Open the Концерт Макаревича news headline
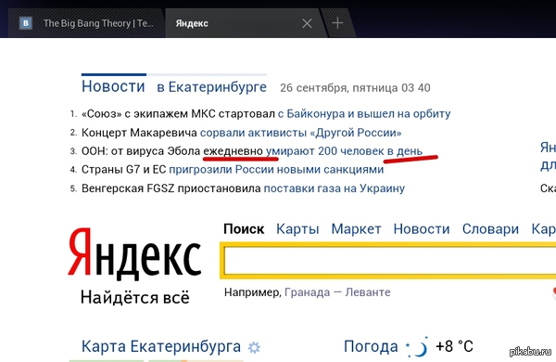 [242, 133]
